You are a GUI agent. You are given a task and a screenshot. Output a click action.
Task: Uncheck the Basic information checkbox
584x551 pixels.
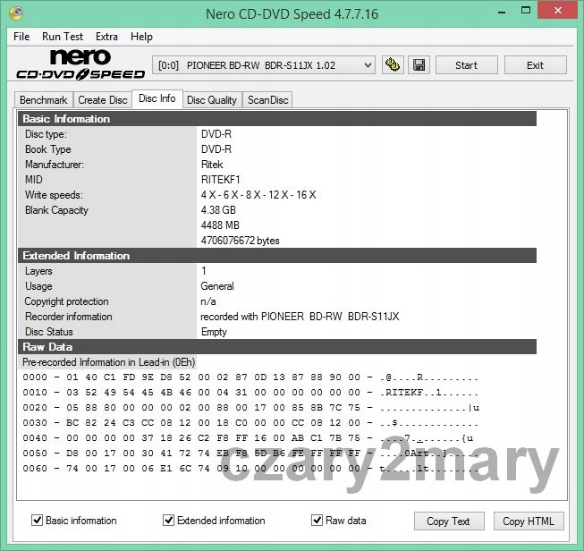coord(38,521)
